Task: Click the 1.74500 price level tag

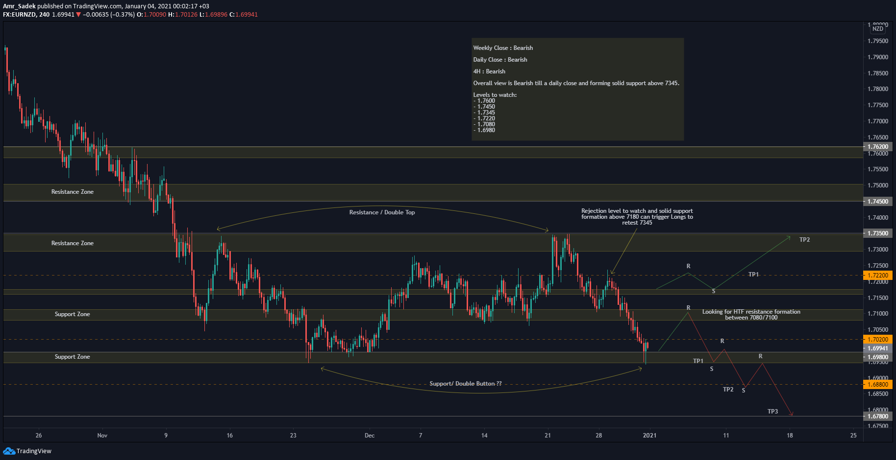Action: click(x=878, y=202)
